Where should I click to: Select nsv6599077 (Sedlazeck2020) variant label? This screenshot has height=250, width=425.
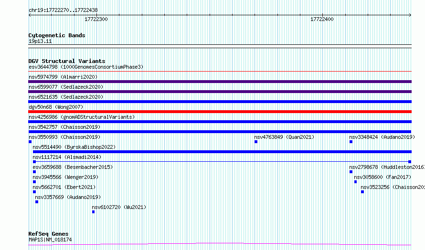click(x=66, y=87)
